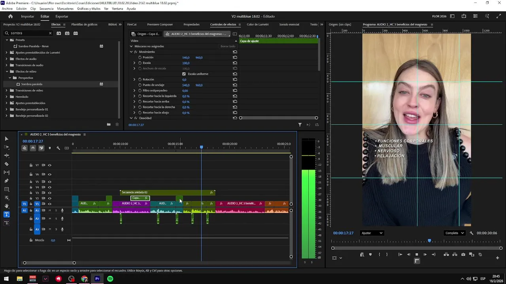
Task: Stop playback in Program monitor
Action: click(x=417, y=254)
